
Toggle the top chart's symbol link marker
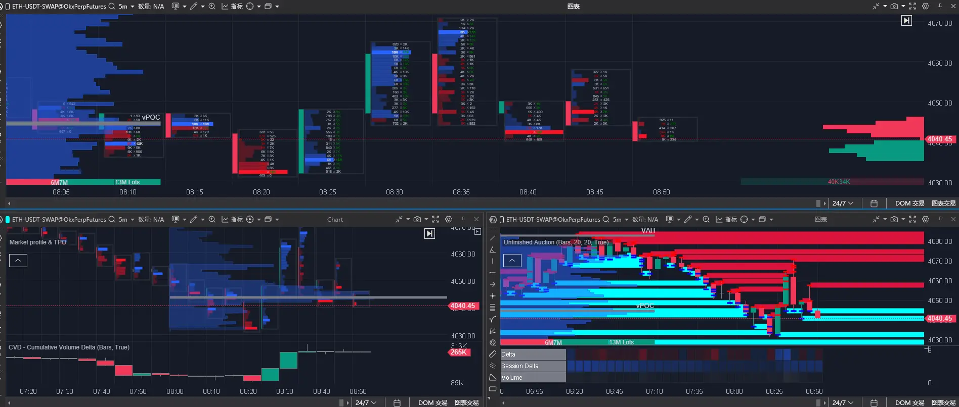(x=8, y=7)
